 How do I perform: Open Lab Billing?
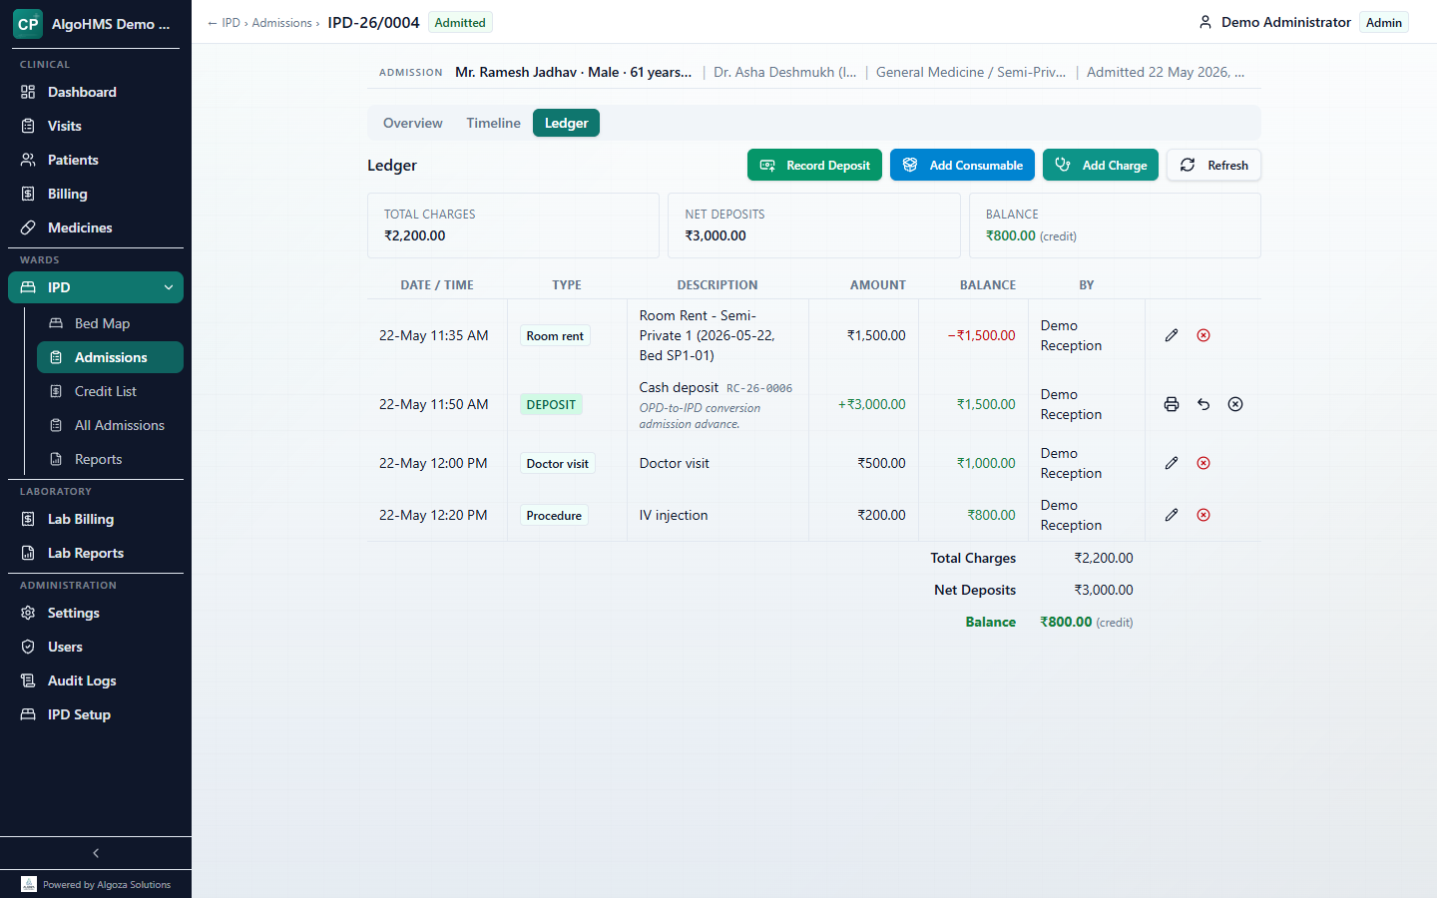click(x=96, y=519)
